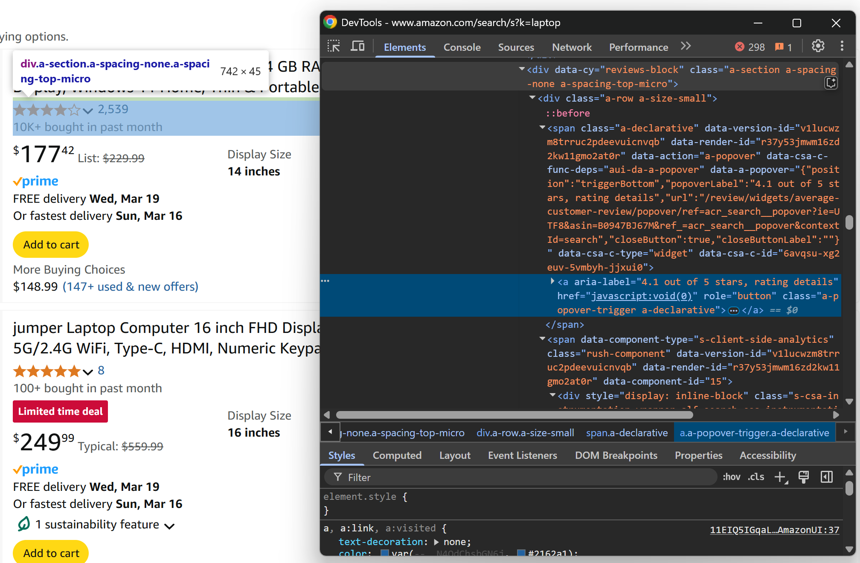The height and width of the screenshot is (563, 860).
Task: Click horizontal scrollbar right arrow in Elements
Action: point(836,415)
